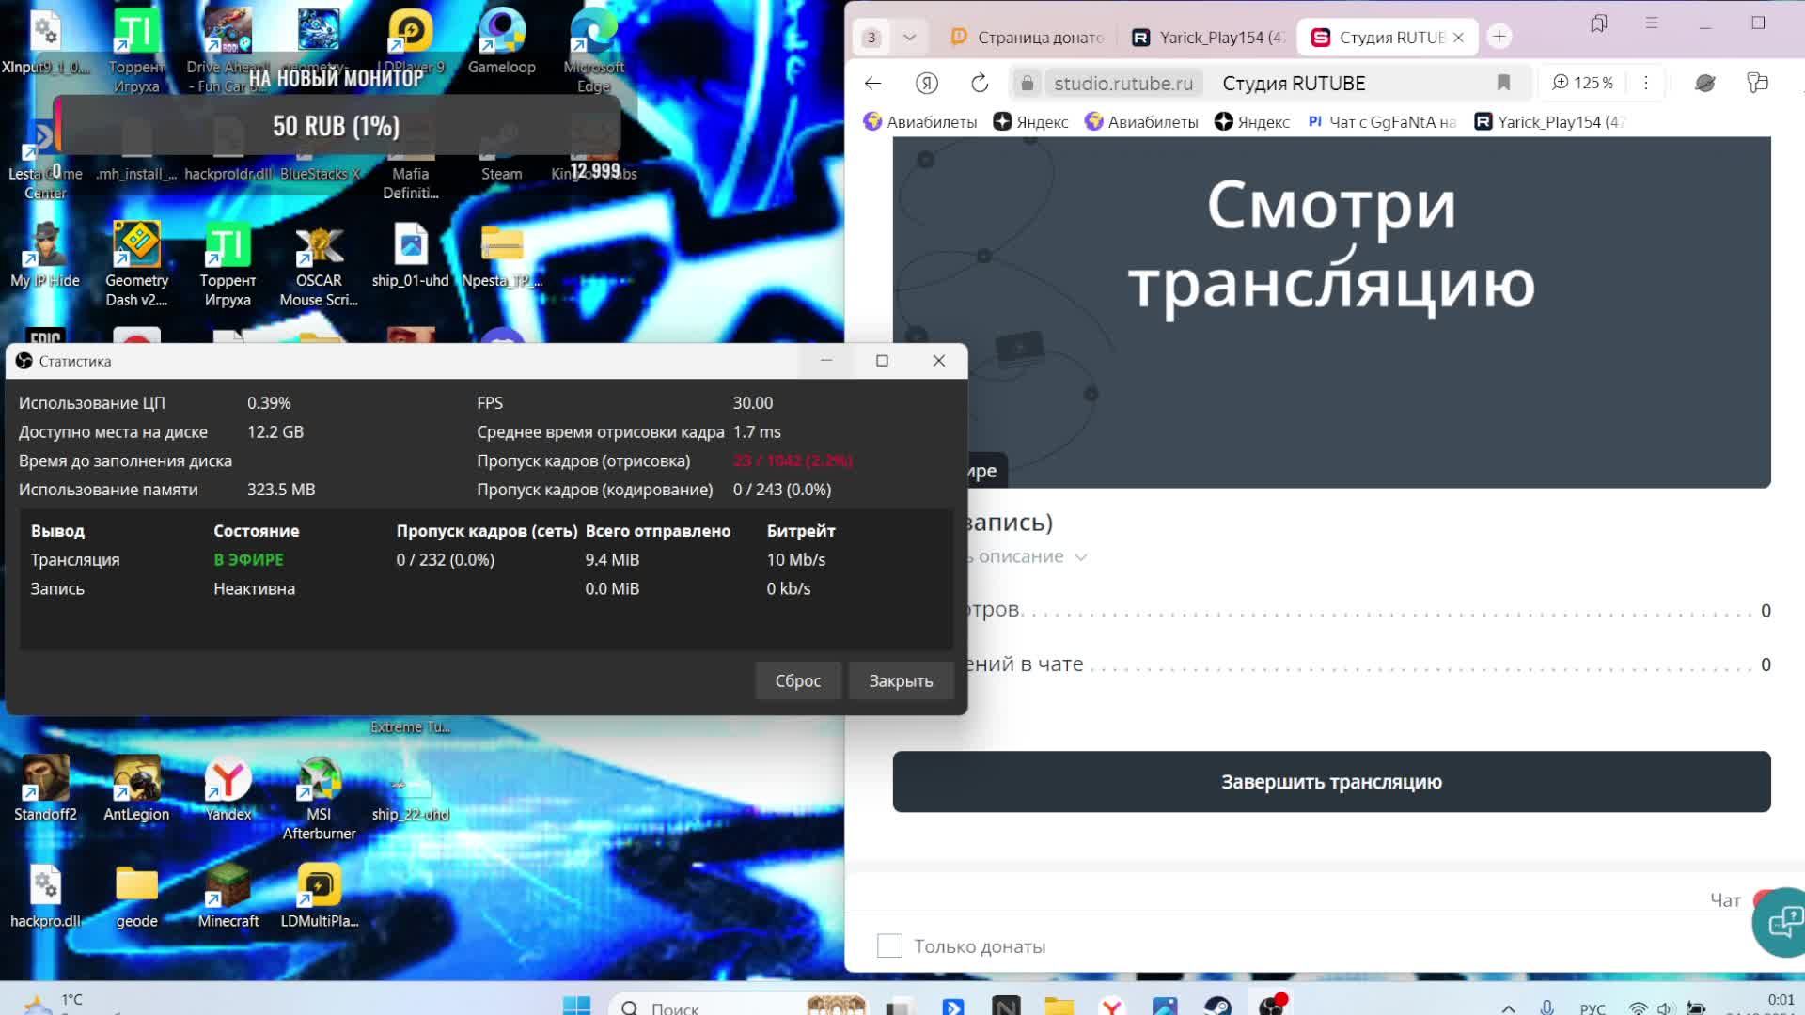Open the browser three-dot menu
Viewport: 1805px width, 1015px height.
click(x=1645, y=83)
